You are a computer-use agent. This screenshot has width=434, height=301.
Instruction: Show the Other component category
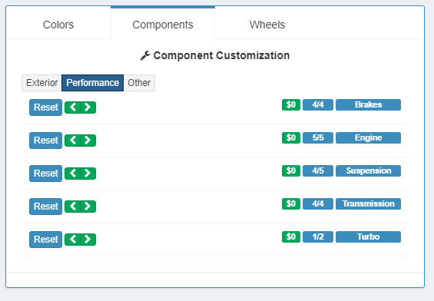[x=139, y=83]
